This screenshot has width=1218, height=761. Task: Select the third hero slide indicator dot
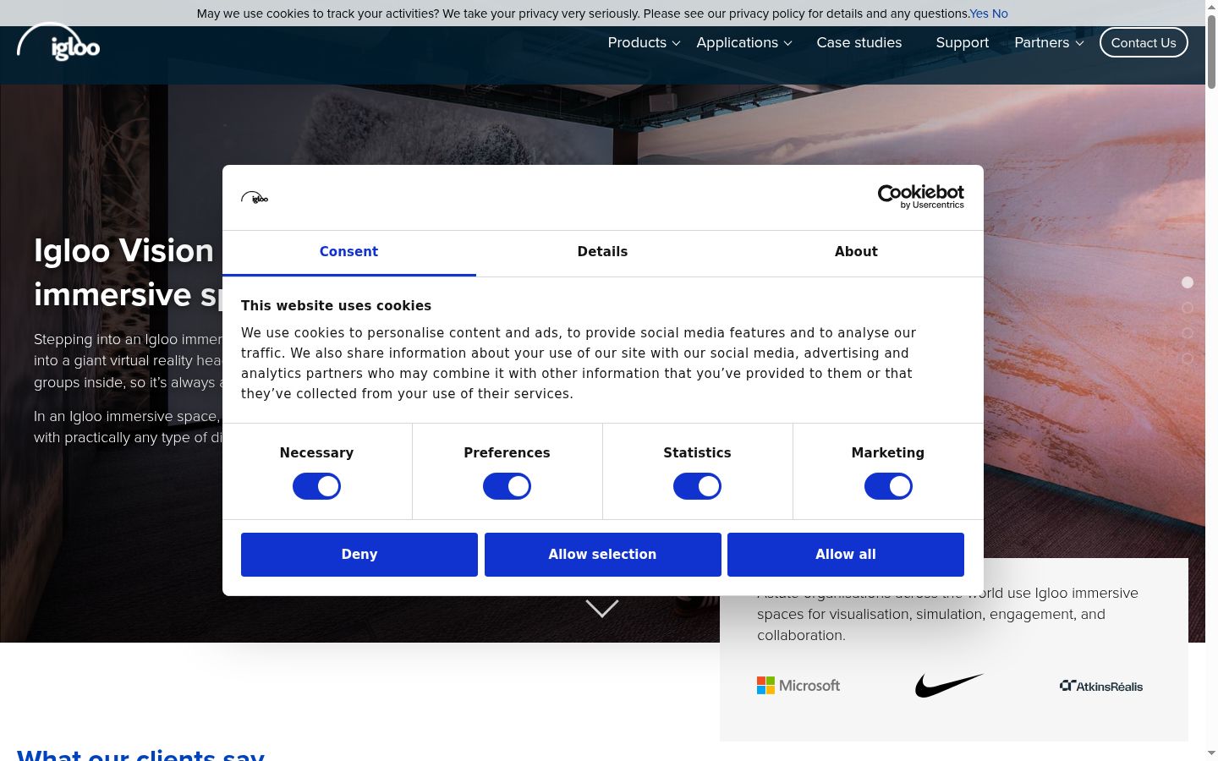click(1188, 333)
